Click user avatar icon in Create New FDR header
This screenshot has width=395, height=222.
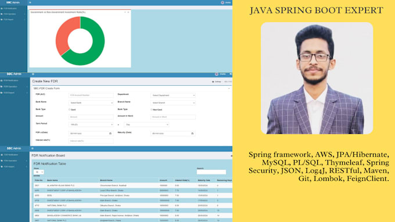(x=217, y=74)
